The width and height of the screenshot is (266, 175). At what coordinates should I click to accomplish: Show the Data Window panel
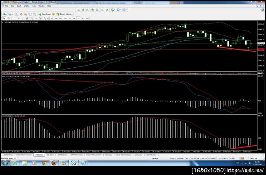(21, 14)
